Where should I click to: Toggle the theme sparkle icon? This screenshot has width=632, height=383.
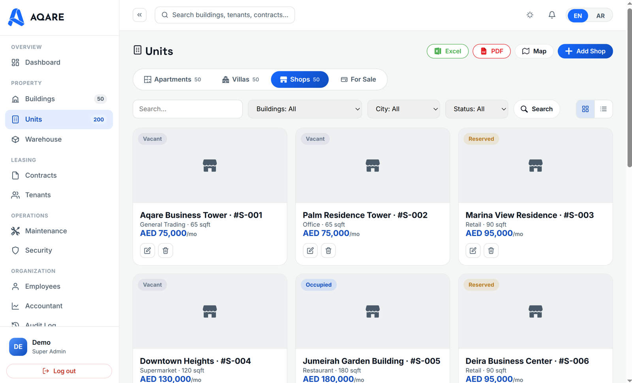(x=530, y=15)
